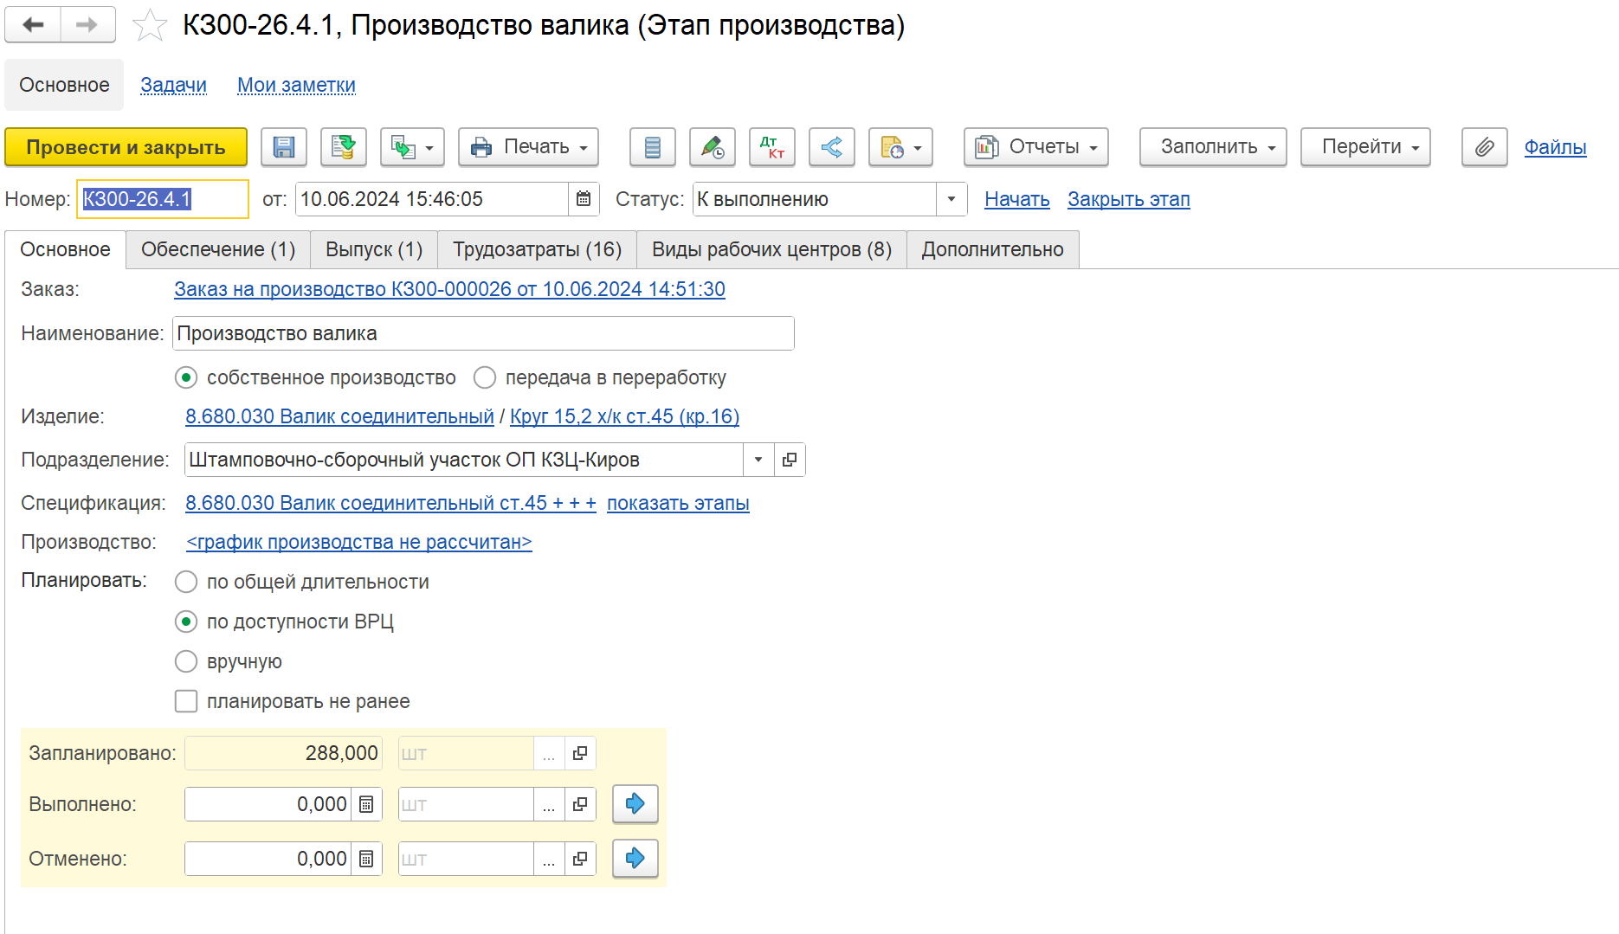Click the paperclip attachments icon

1485,147
